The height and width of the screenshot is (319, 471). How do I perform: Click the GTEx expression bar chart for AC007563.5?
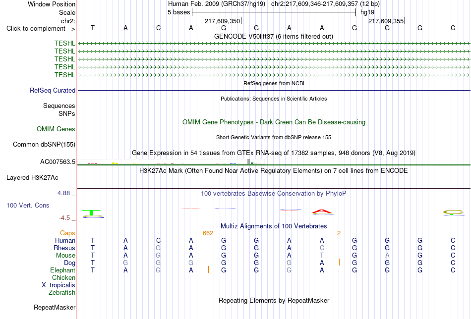[x=171, y=162]
